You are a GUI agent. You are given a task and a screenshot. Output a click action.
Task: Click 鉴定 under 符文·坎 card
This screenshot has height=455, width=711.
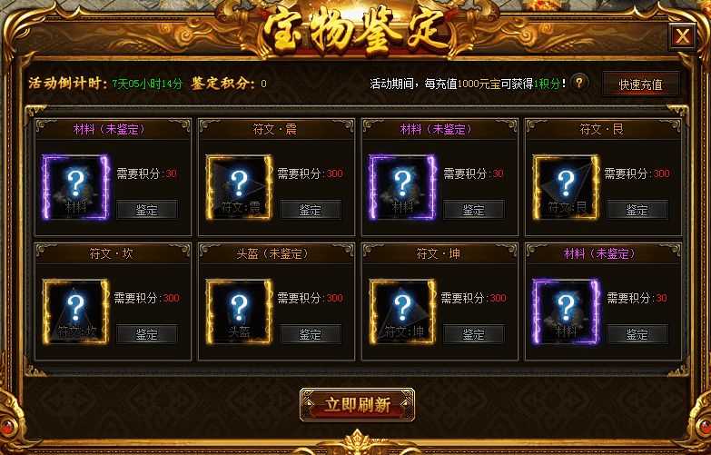147,334
